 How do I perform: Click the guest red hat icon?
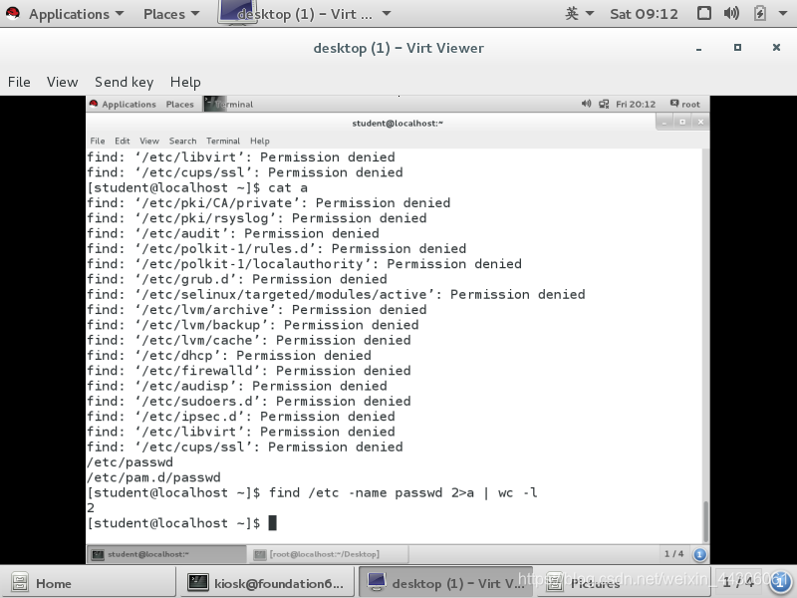94,104
